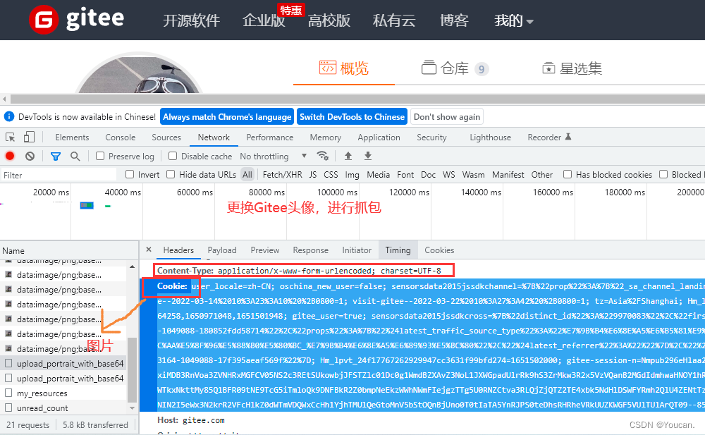Click the DevTools info icon
Viewport: 705px width, 435px height.
click(9, 117)
